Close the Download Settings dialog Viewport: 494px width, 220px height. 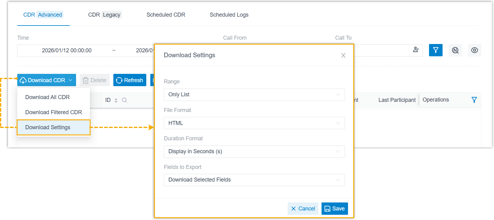(343, 55)
